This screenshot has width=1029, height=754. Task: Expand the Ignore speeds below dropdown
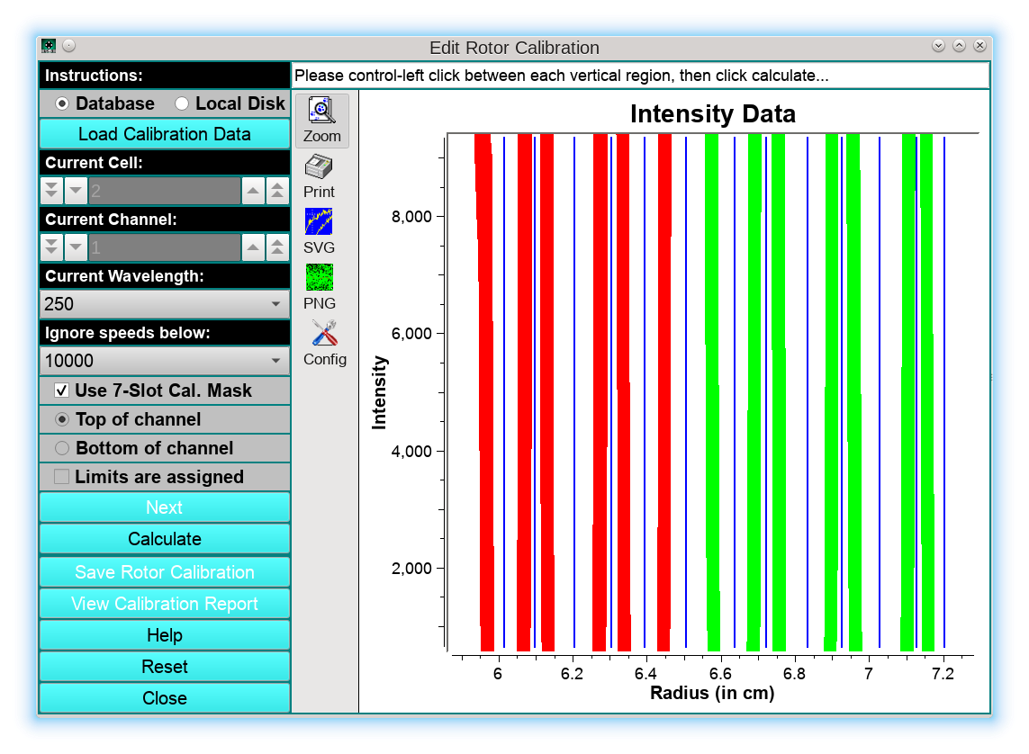click(x=164, y=361)
